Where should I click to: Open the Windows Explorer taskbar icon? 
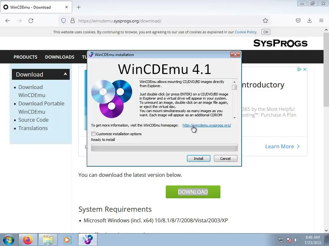point(48,240)
